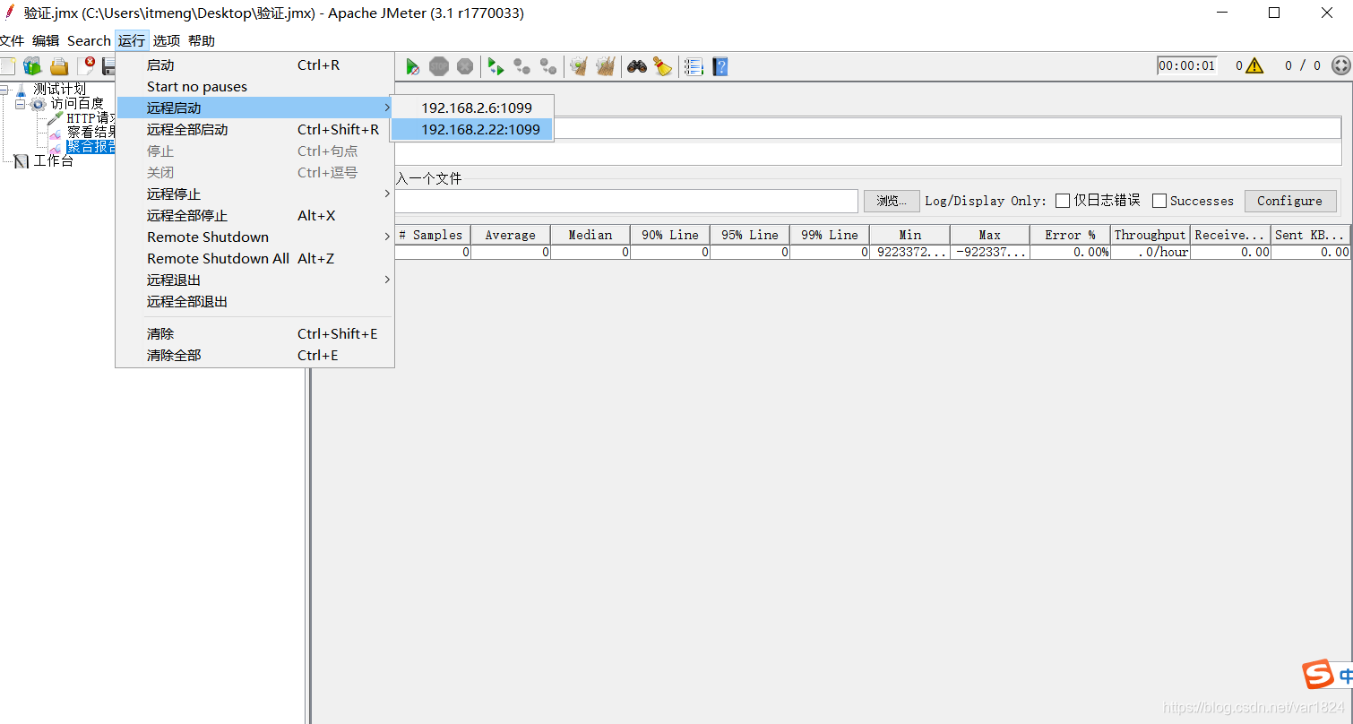Open the 选项 menu

pyautogui.click(x=166, y=40)
